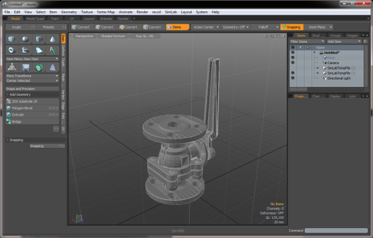Toggle the Snapping button in top toolbar
Image resolution: width=373 pixels, height=238 pixels.
[x=292, y=27]
